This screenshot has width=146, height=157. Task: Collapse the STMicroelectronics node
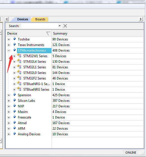[x=9, y=50]
